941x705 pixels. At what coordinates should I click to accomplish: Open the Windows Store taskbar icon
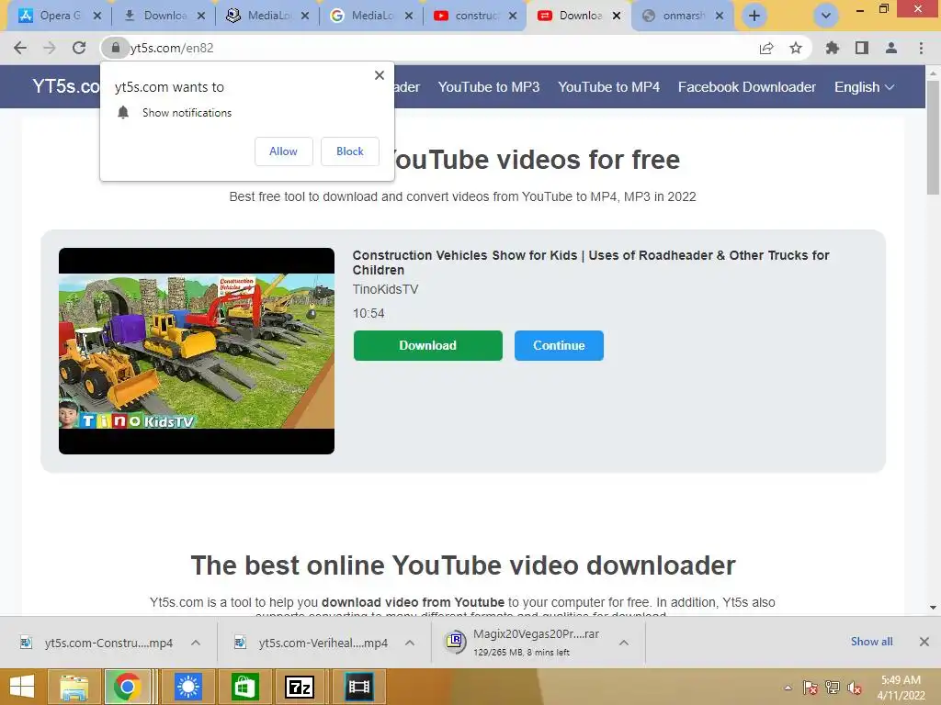pyautogui.click(x=244, y=687)
